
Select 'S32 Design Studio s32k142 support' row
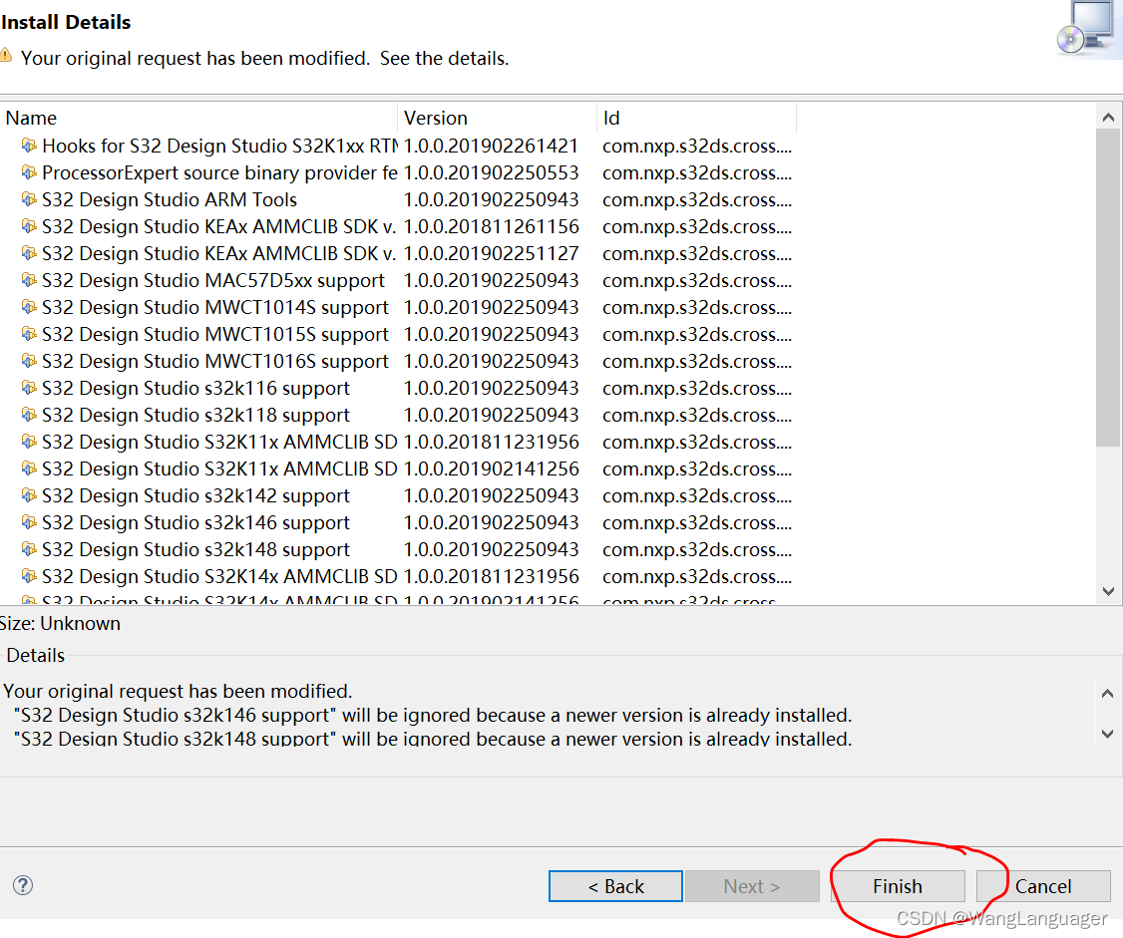click(195, 496)
